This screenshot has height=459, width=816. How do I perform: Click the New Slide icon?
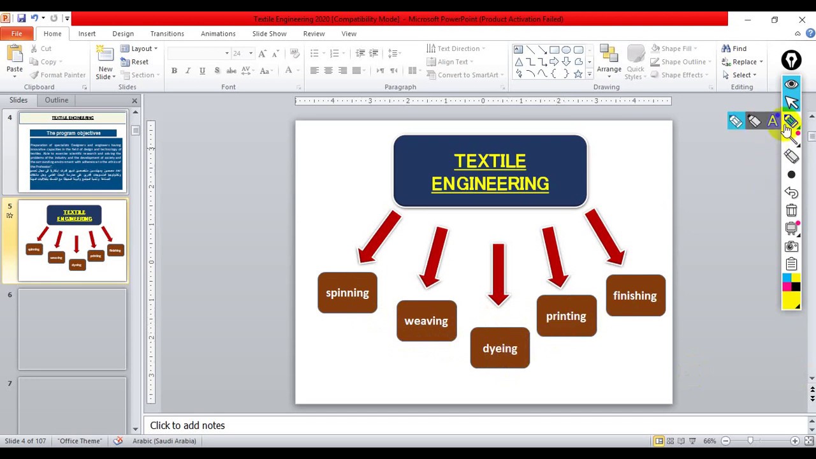pos(105,52)
